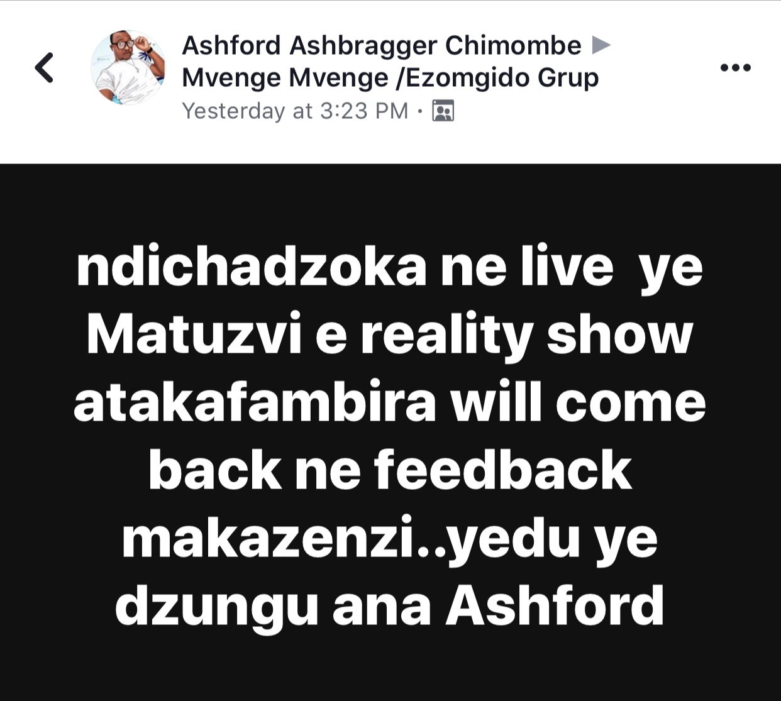
Task: Click the post line 'back ne feedback'
Action: 390,470
